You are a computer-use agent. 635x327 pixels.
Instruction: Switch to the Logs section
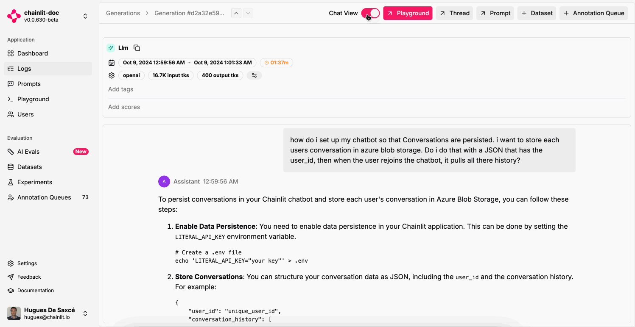tap(24, 68)
